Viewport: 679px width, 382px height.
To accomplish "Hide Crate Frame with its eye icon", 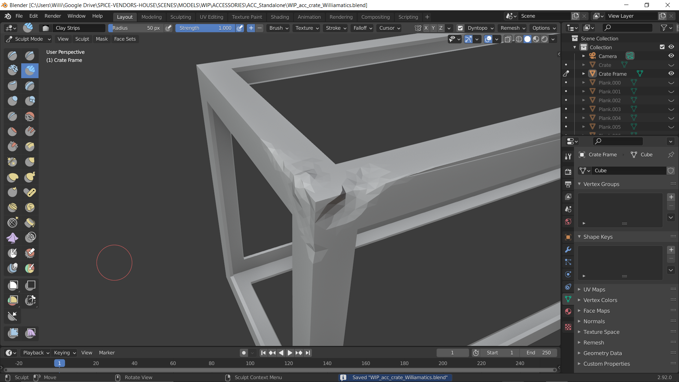I will 671,74.
